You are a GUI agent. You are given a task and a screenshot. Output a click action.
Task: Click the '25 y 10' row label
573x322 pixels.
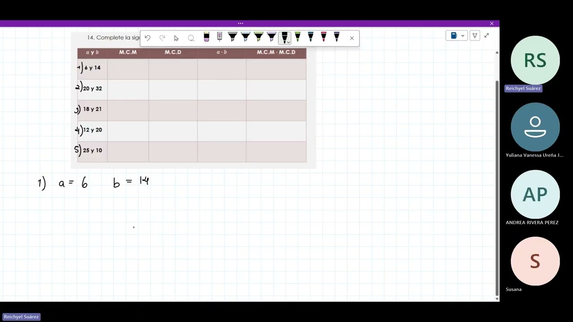click(92, 150)
